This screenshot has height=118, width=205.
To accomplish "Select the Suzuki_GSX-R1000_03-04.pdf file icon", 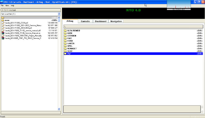I will point(3,23).
